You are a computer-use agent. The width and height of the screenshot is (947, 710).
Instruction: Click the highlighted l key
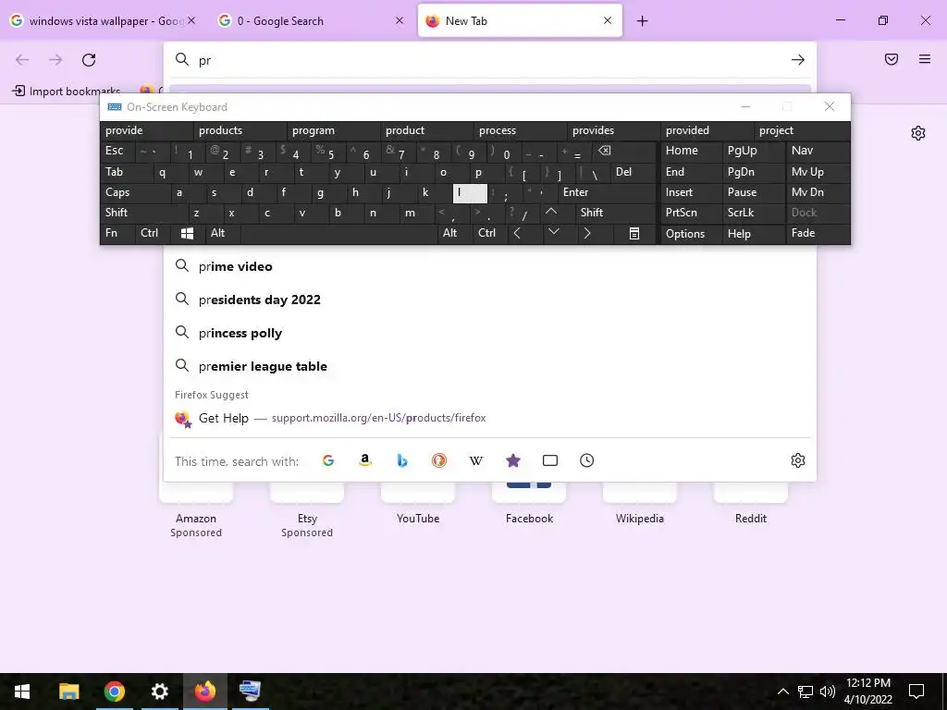coord(470,192)
